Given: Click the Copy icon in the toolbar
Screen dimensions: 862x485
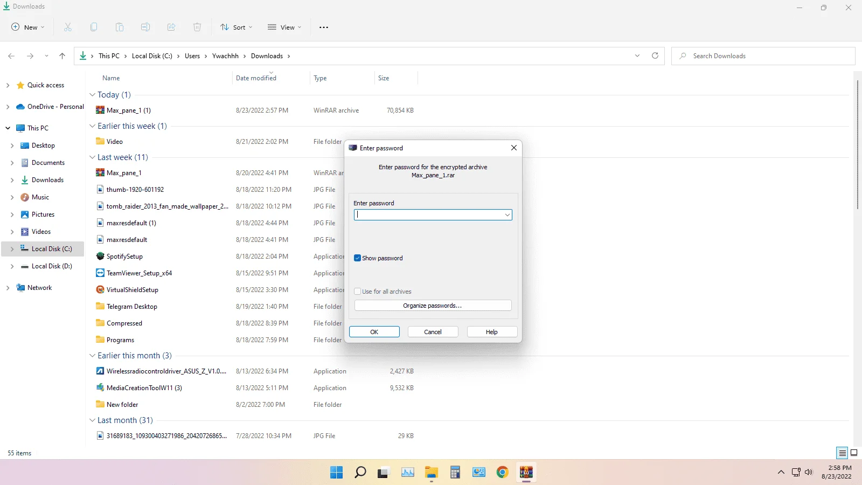Looking at the screenshot, I should (x=94, y=27).
